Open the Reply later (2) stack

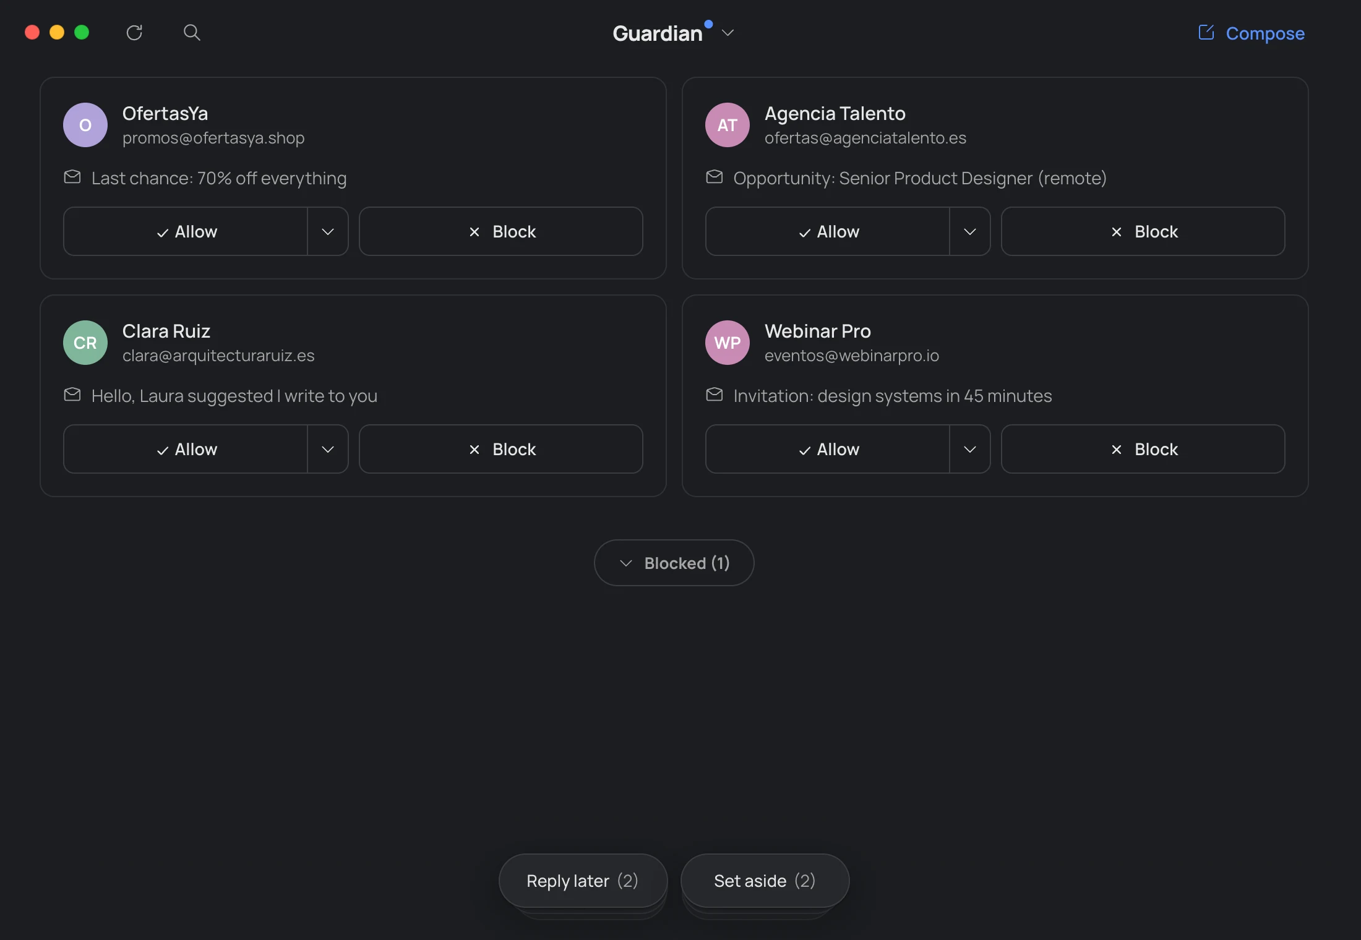click(583, 881)
